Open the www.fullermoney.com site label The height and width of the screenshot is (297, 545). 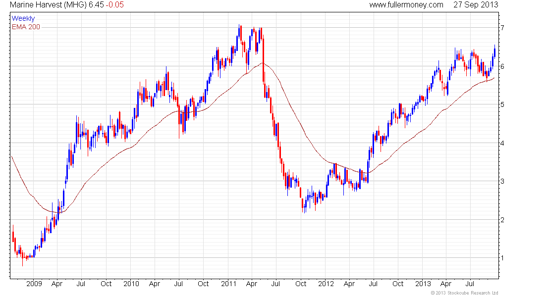tap(406, 5)
